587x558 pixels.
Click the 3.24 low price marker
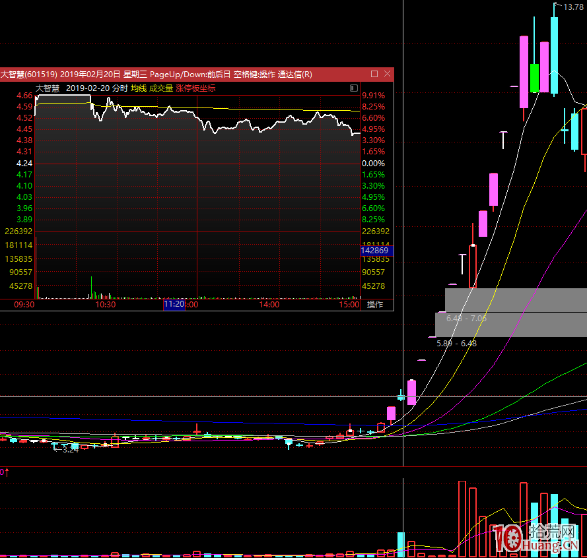[x=69, y=449]
